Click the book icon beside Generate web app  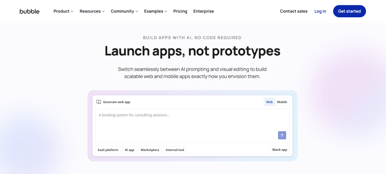tap(98, 102)
